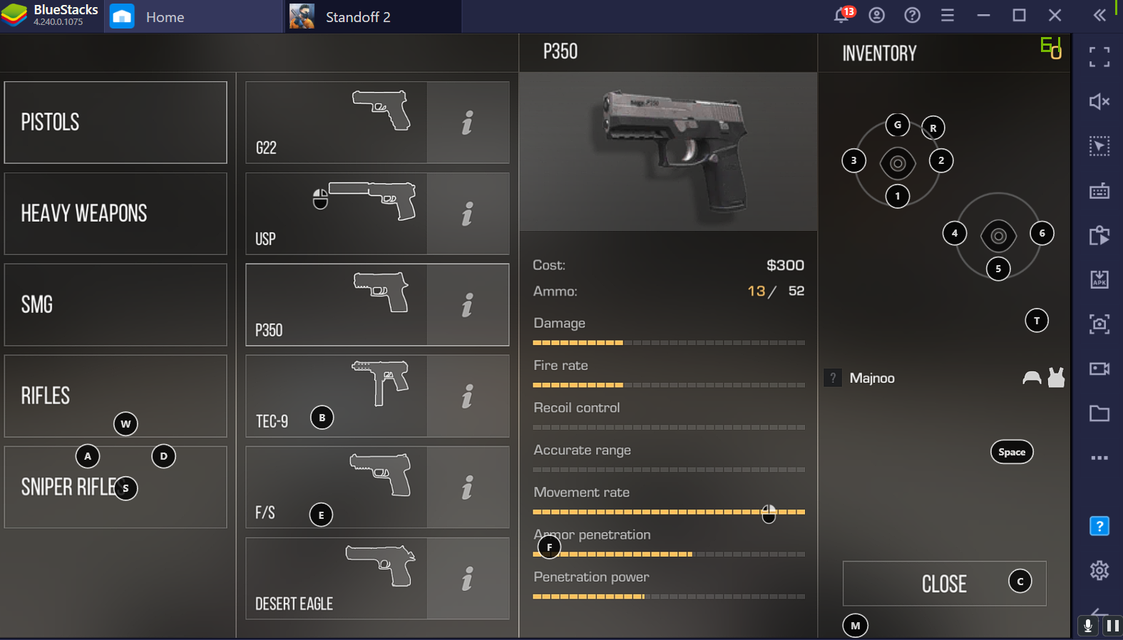Take a screenshot with camera icon
This screenshot has height=640, width=1123.
point(1099,324)
